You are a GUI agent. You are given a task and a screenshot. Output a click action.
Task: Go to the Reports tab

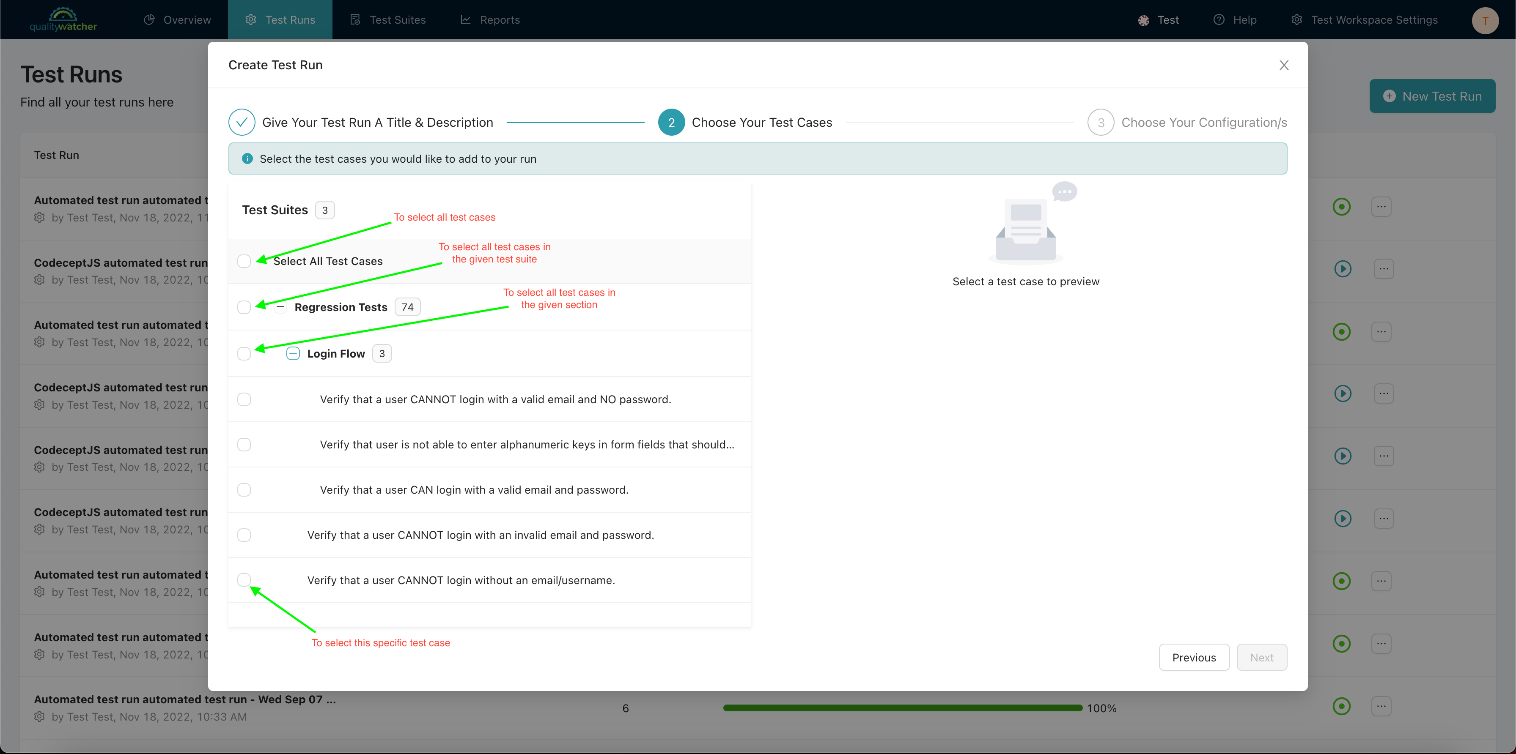click(490, 19)
